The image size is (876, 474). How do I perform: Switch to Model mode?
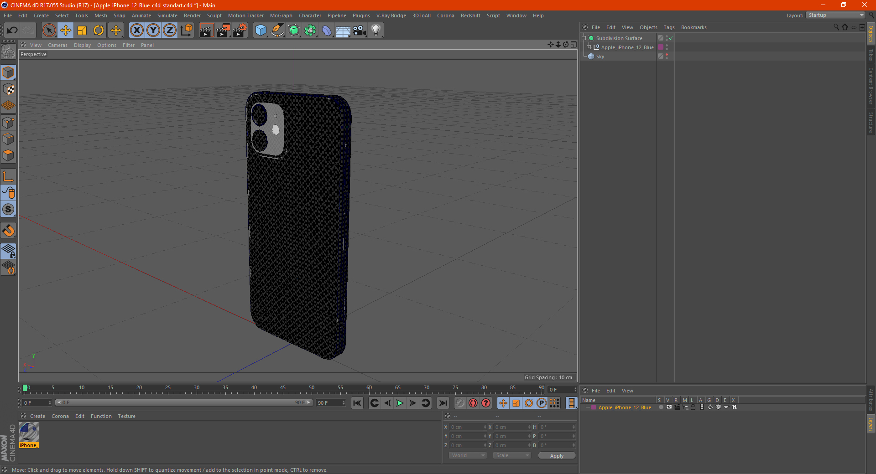[8, 72]
